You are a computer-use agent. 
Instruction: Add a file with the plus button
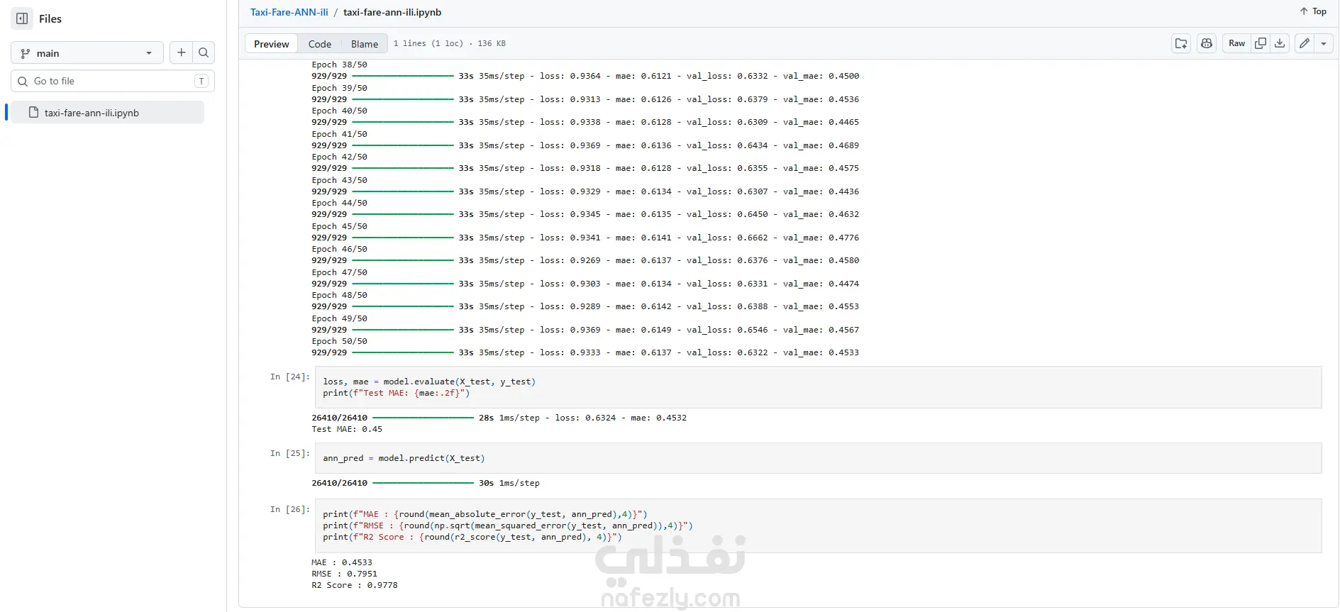[182, 52]
